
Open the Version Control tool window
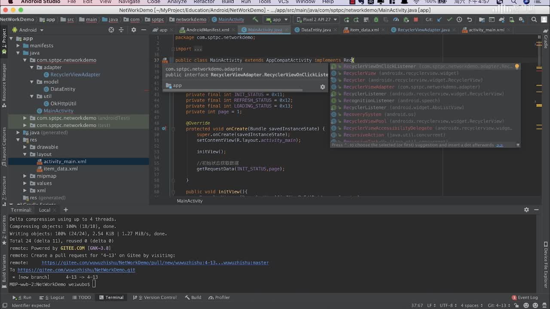[x=154, y=297]
